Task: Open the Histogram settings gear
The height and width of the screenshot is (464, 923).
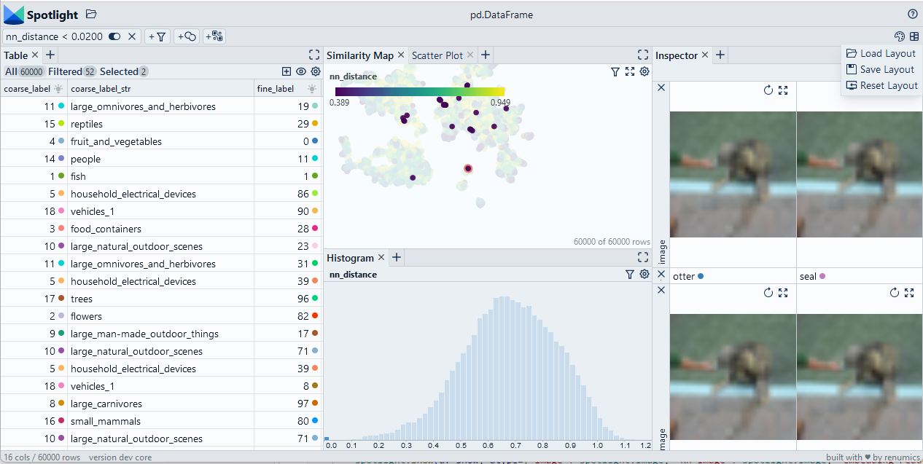Action: tap(644, 274)
